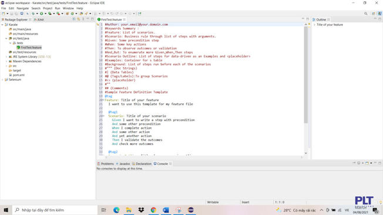Switch to the Problems tab
383x215 pixels.
tap(106, 163)
